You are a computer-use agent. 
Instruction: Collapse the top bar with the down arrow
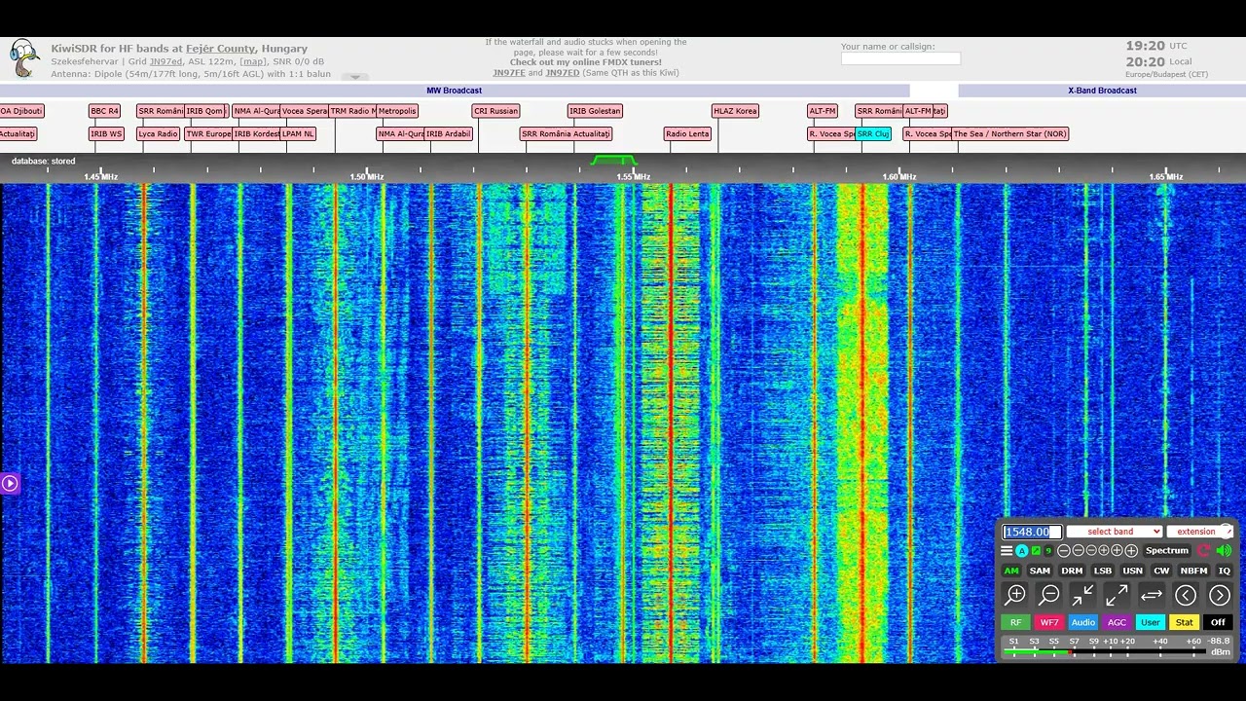click(x=355, y=76)
